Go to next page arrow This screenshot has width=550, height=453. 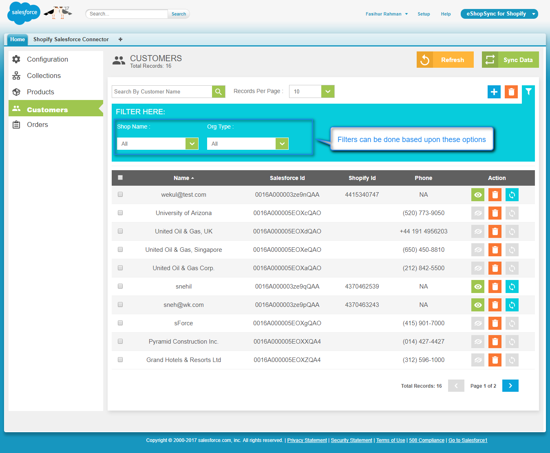point(510,386)
